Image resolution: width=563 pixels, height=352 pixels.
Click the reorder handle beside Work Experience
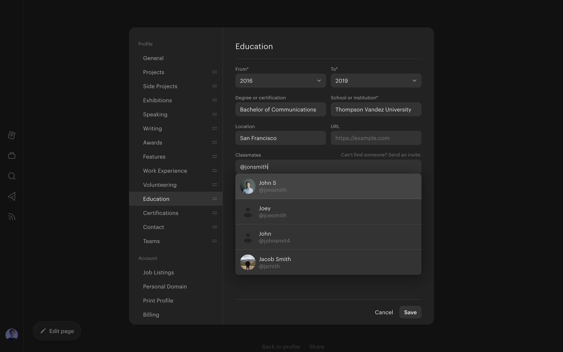215,171
